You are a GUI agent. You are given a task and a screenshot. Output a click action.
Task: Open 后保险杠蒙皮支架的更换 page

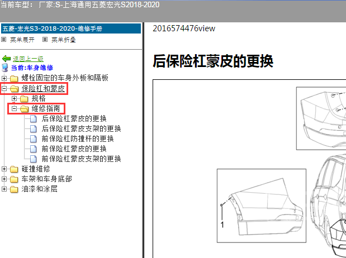click(81, 129)
